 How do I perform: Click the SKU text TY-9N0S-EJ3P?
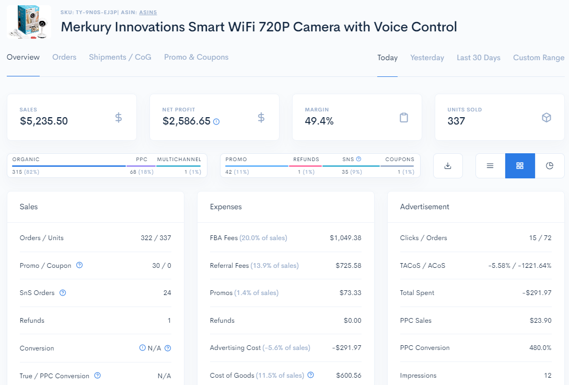point(96,13)
